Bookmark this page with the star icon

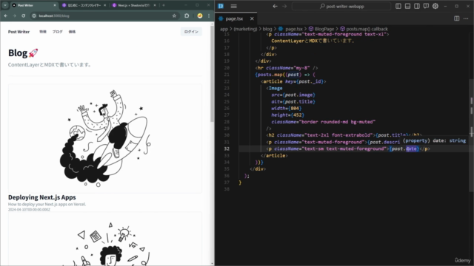coord(174,16)
